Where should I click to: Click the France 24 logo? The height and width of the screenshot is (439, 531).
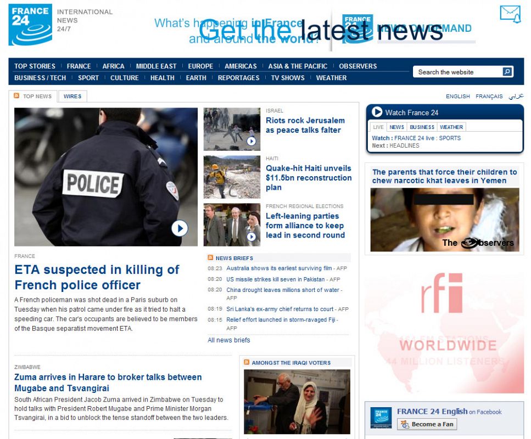[x=30, y=25]
